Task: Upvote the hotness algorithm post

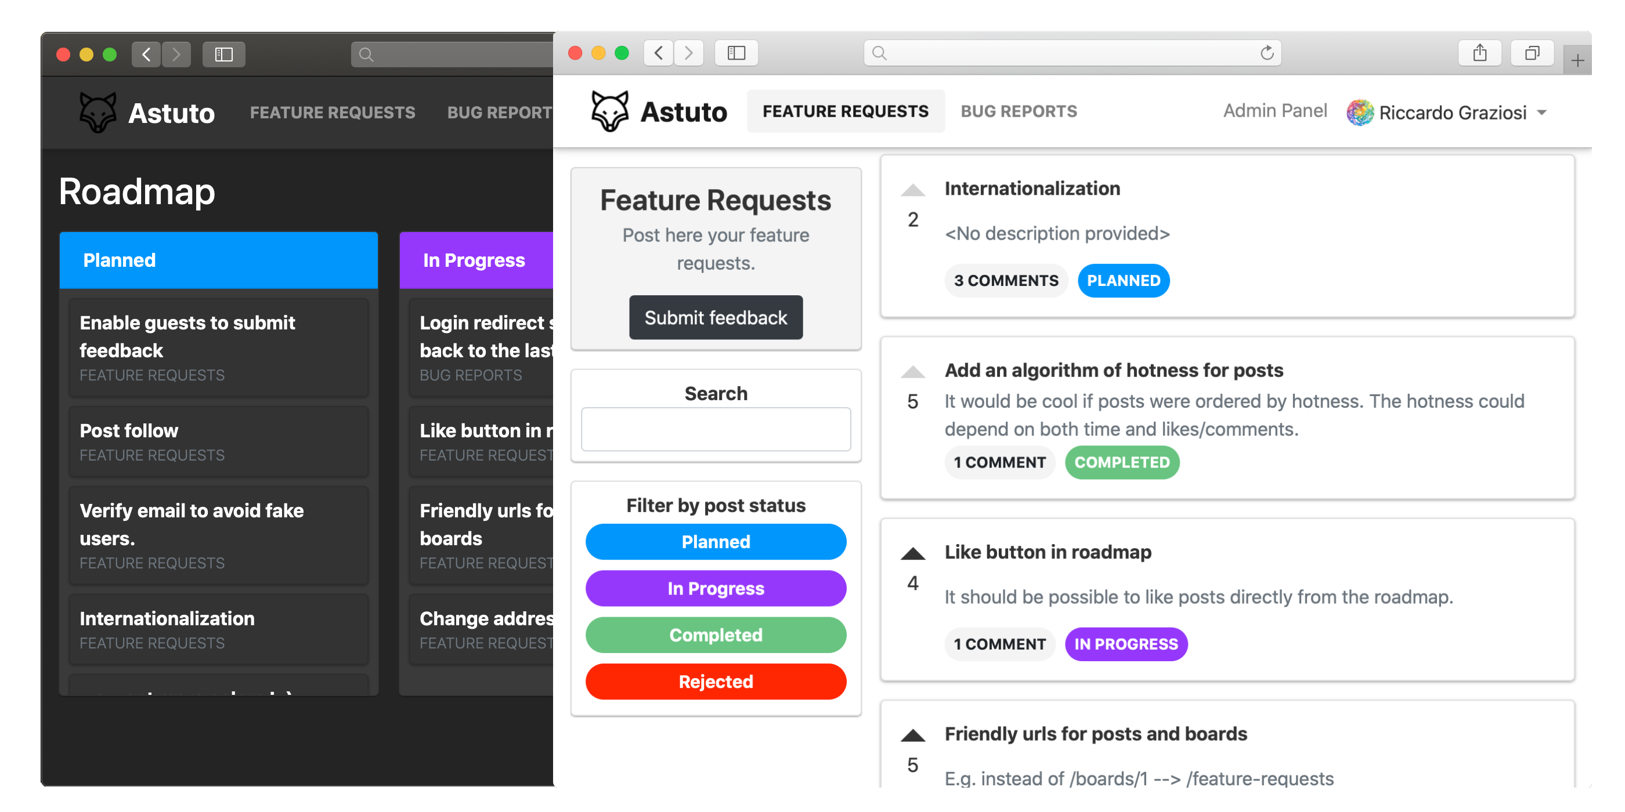Action: [912, 372]
